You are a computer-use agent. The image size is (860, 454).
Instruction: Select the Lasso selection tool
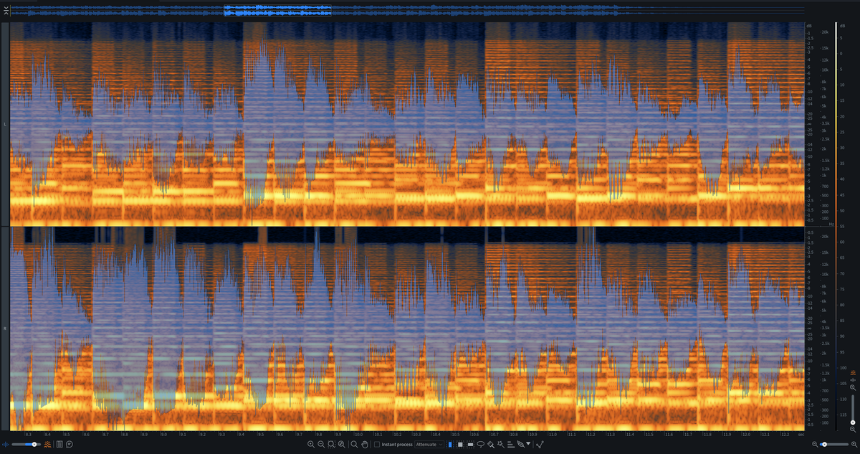coord(481,444)
